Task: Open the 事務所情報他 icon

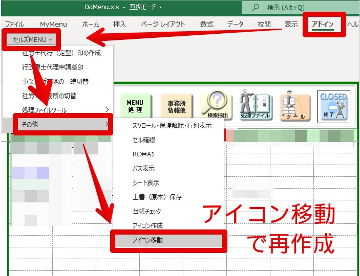Action: (x=177, y=106)
